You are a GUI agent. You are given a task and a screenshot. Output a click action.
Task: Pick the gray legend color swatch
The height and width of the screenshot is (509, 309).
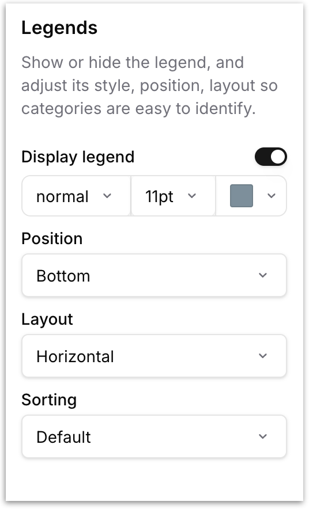[x=242, y=196]
